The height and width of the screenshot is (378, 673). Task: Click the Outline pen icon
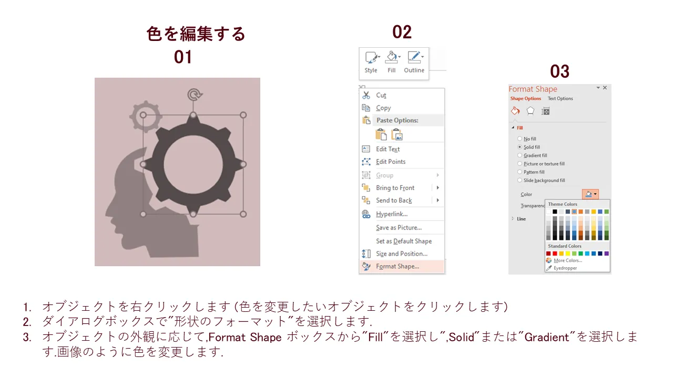click(414, 58)
